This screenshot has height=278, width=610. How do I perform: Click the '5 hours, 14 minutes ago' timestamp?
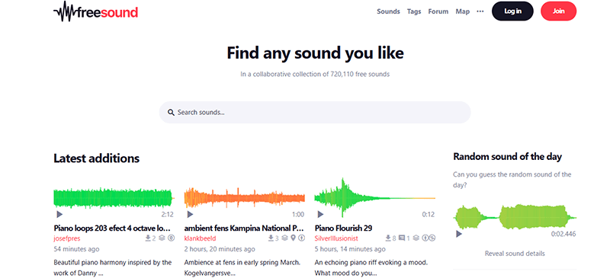(x=350, y=249)
